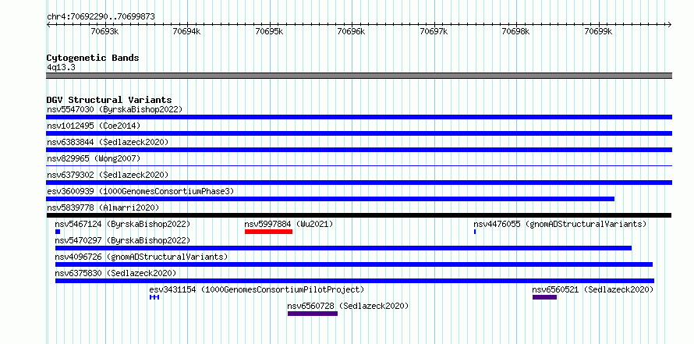
Task: Click the tiny blue mark of nsv4476055
Action: [x=475, y=232]
